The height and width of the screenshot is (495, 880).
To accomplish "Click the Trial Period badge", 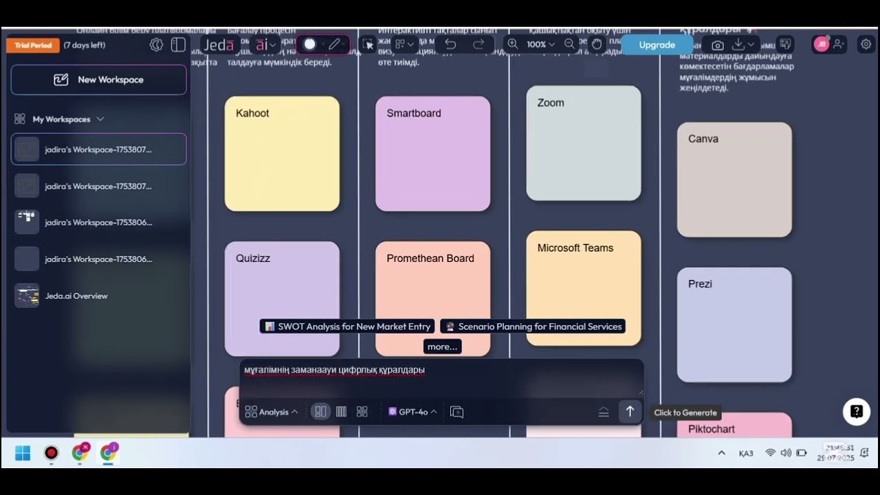I will pyautogui.click(x=33, y=45).
